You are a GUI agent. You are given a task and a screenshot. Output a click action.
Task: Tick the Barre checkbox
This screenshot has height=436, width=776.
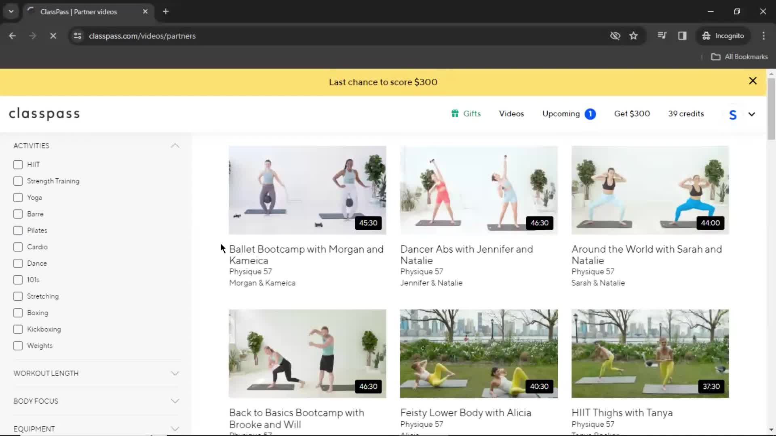18,214
